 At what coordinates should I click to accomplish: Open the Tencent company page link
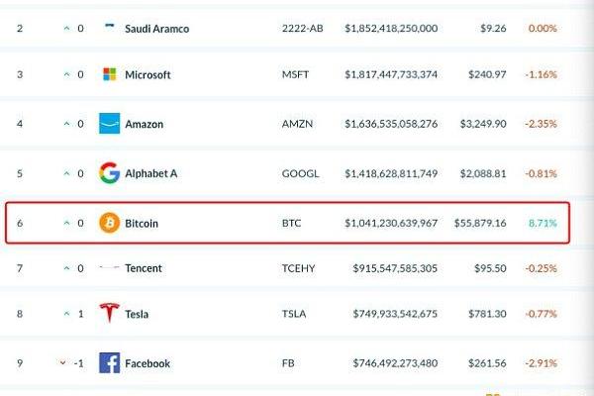point(144,268)
